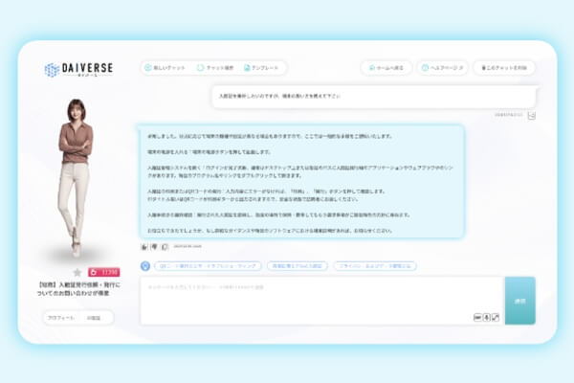Image resolution: width=574 pixels, height=383 pixels.
Task: Delete this chat with the trash button
Action: pyautogui.click(x=504, y=68)
